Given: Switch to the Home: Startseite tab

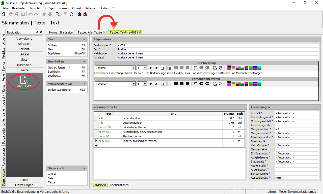Looking at the screenshot, I should click(61, 32).
